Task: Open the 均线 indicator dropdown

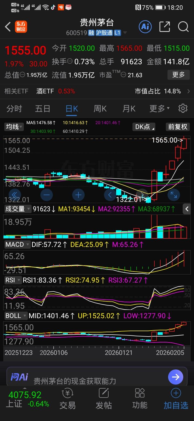Action: (14, 127)
